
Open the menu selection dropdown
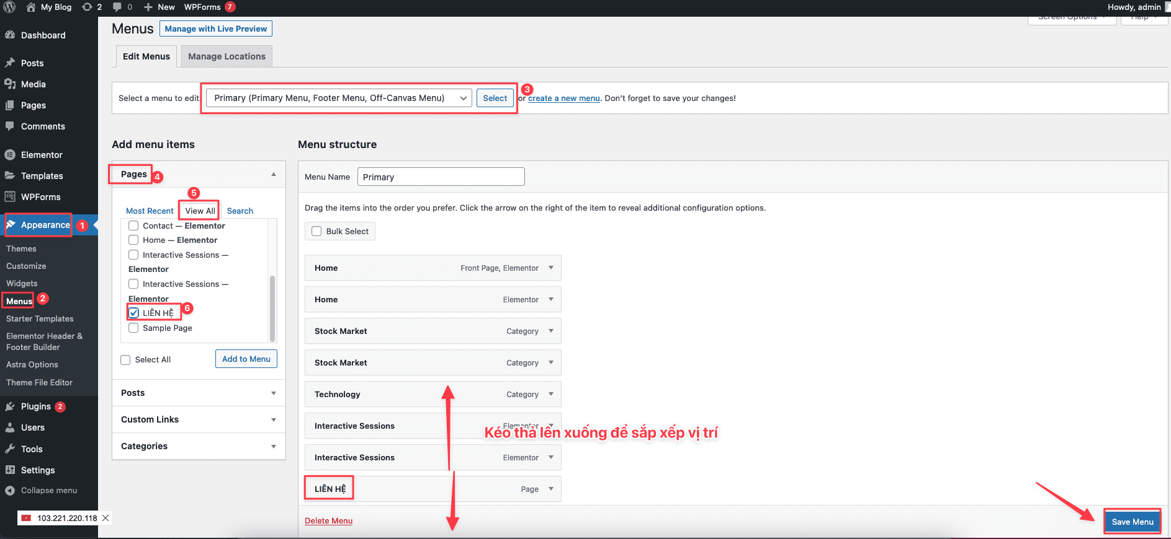click(x=339, y=98)
